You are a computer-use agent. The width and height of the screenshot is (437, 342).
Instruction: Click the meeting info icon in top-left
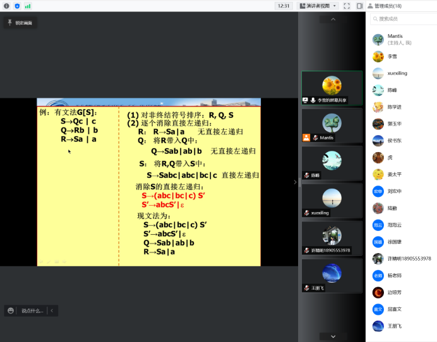6,6
